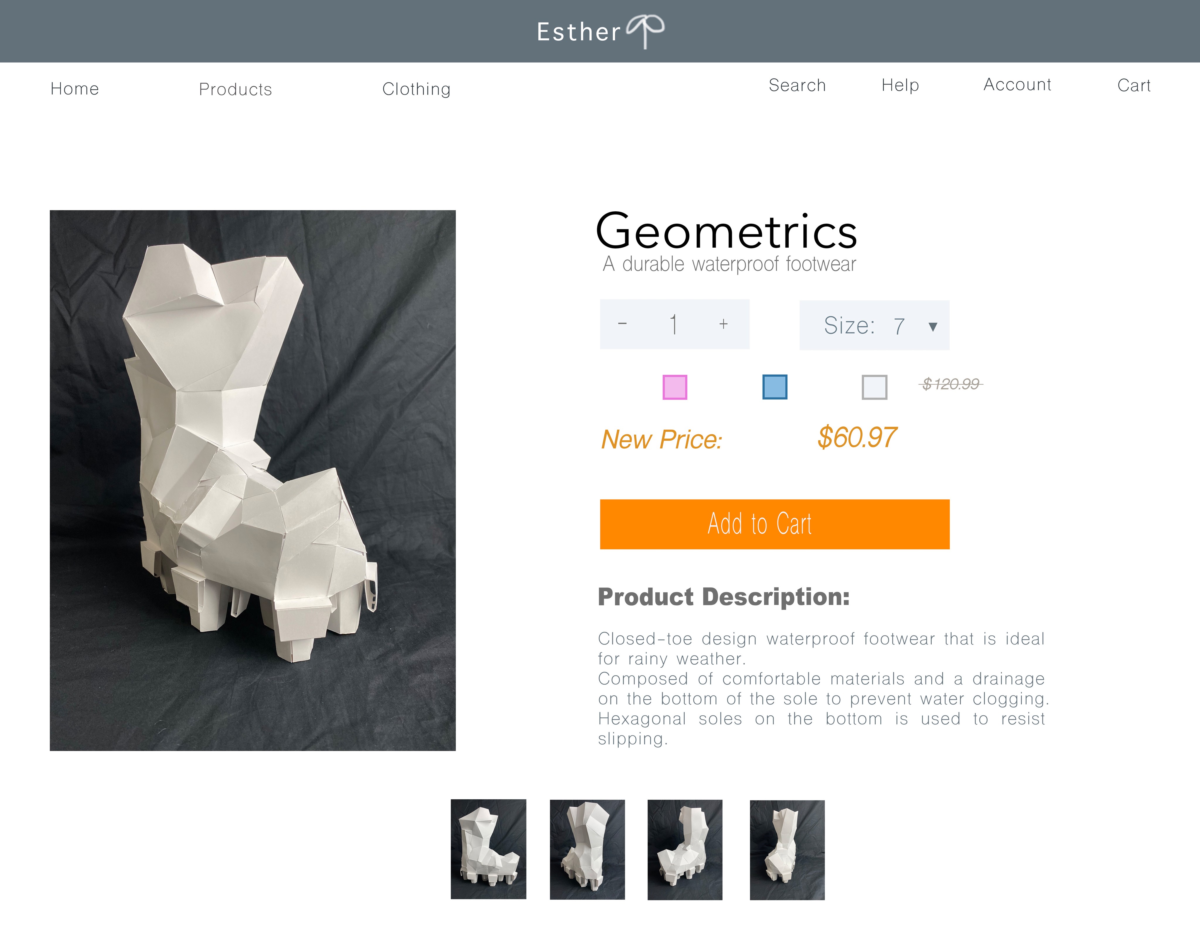Show the third thumbnail shoe view
Image resolution: width=1200 pixels, height=941 pixels.
coord(684,850)
